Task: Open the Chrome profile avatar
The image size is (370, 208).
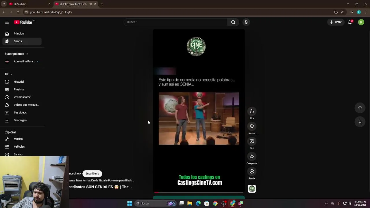Action: tap(359, 12)
